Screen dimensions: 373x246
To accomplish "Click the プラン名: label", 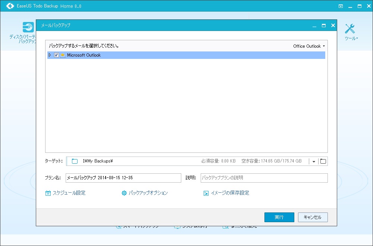I will [53, 178].
